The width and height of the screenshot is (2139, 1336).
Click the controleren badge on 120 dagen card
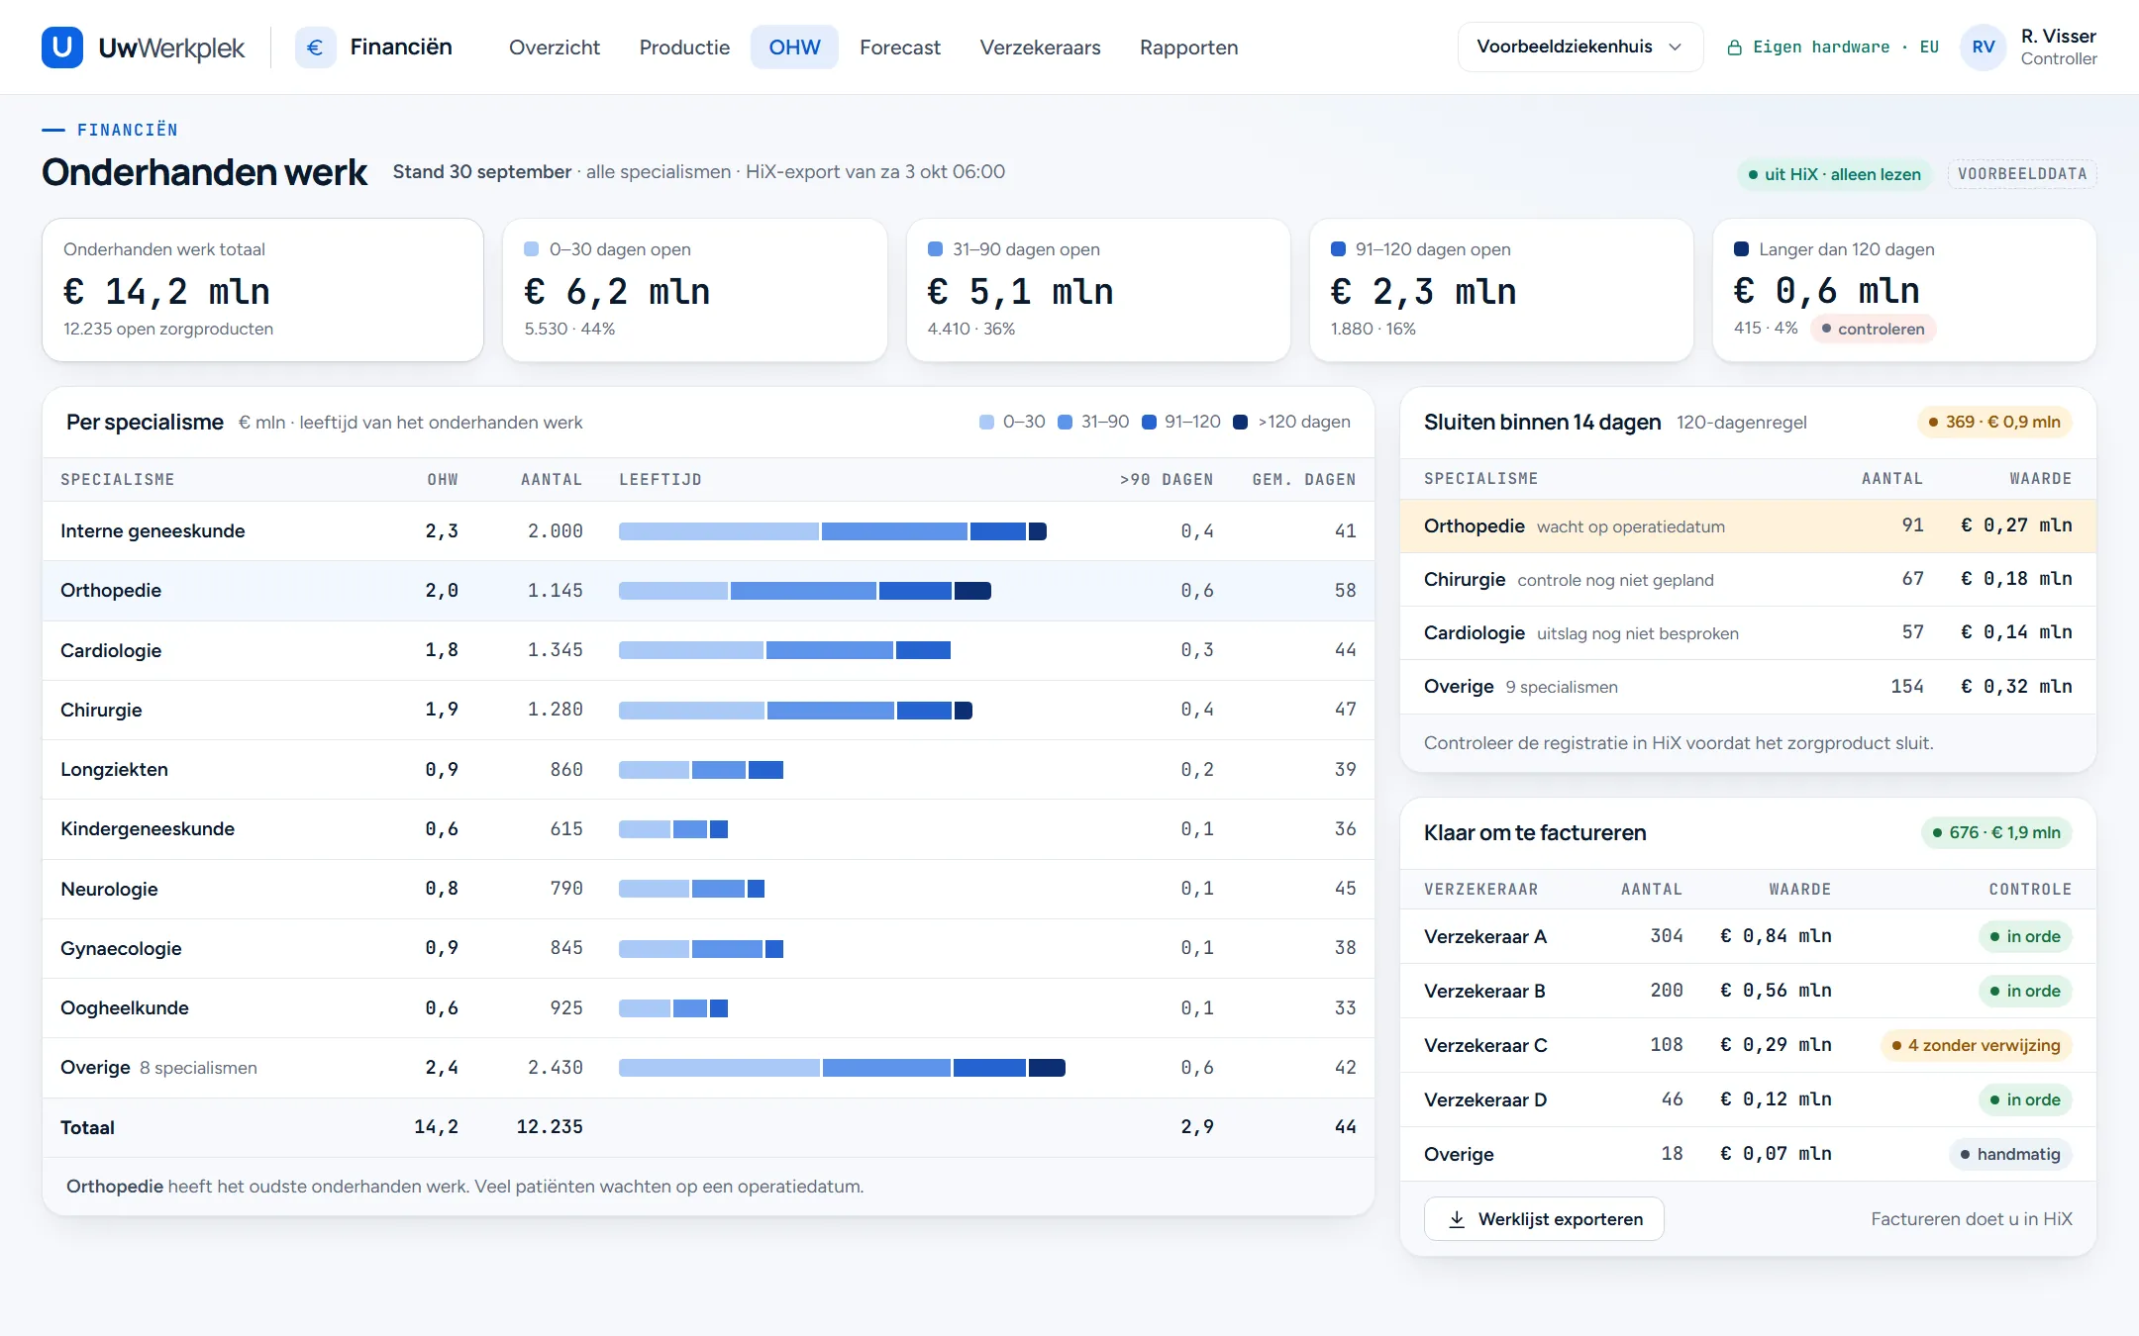[x=1873, y=329]
